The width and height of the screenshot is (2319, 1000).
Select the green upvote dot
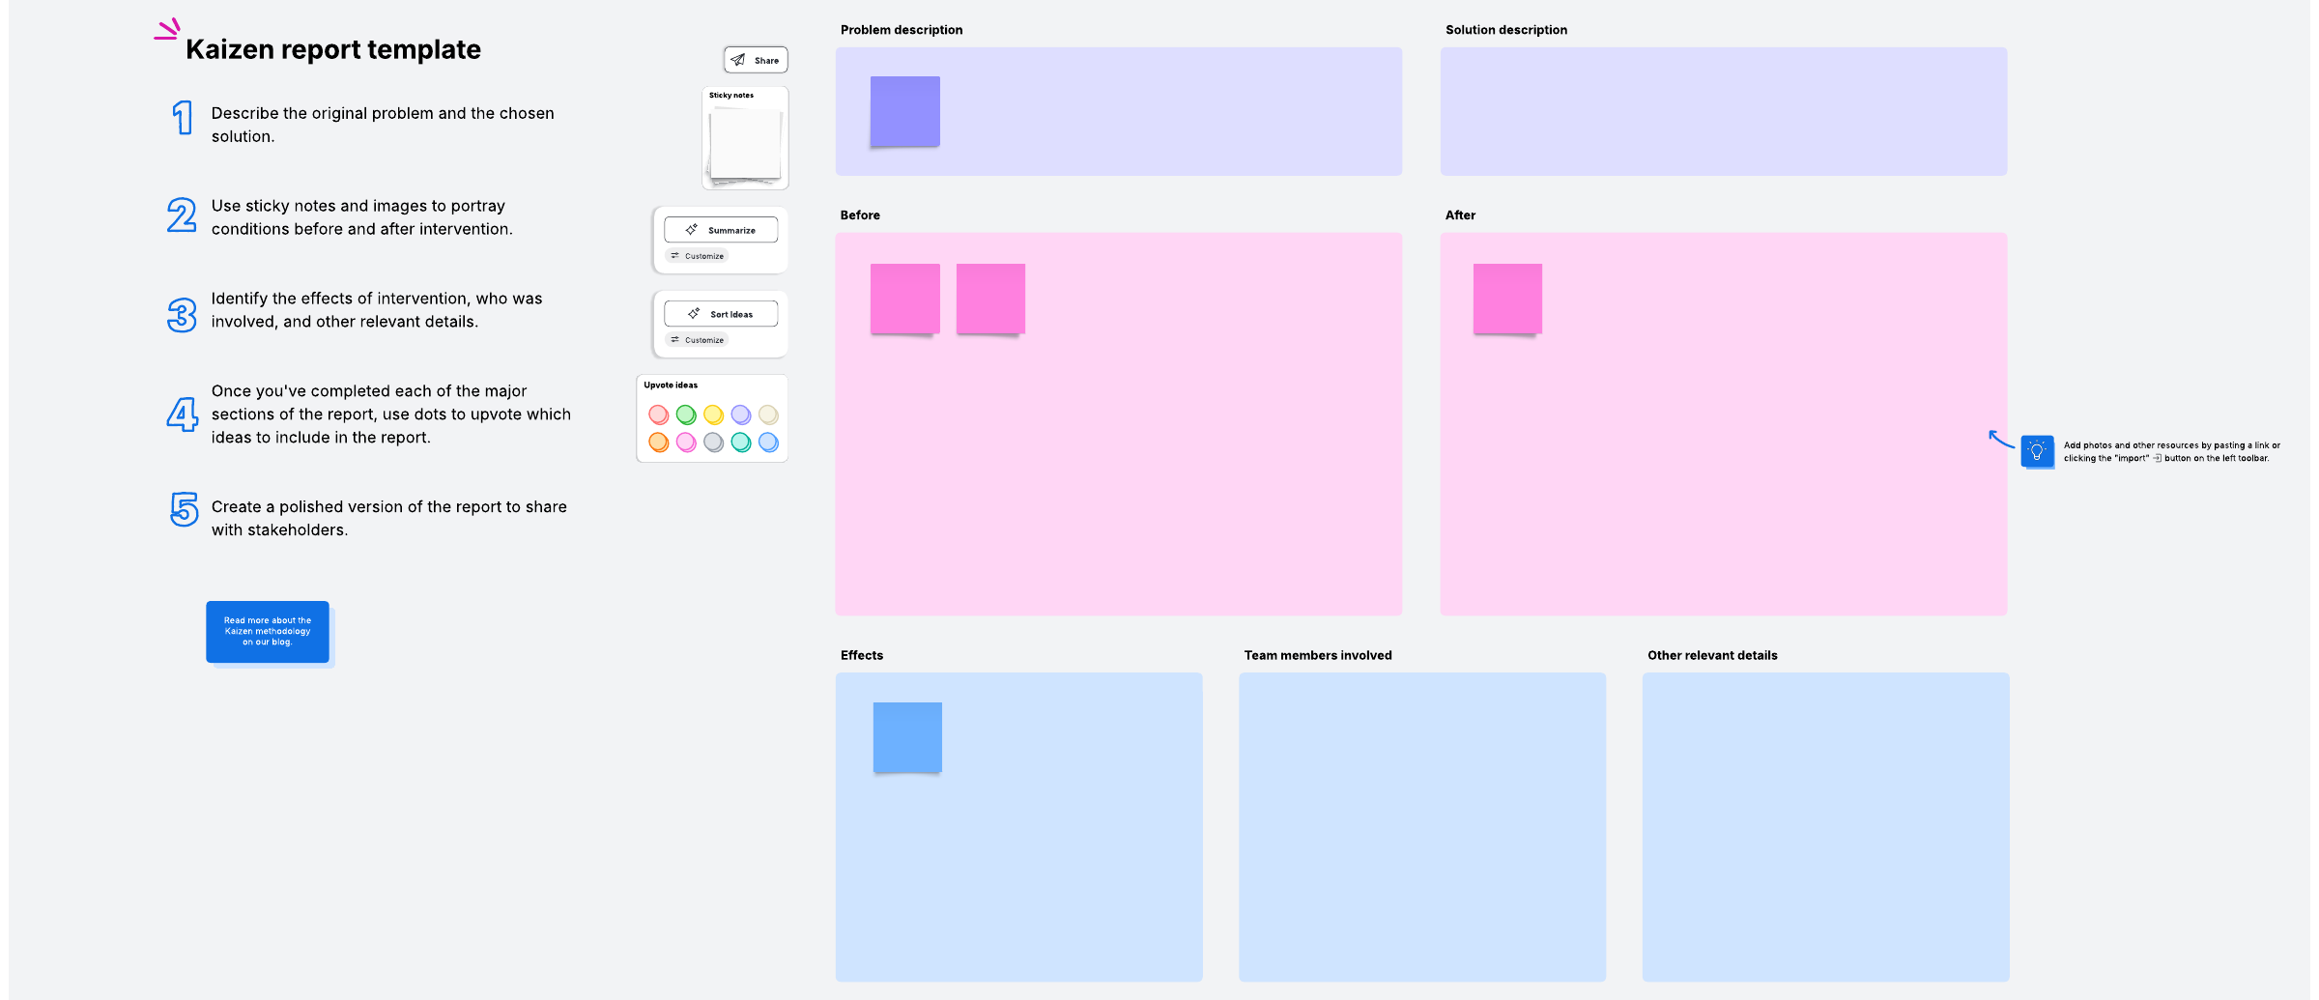(x=686, y=414)
